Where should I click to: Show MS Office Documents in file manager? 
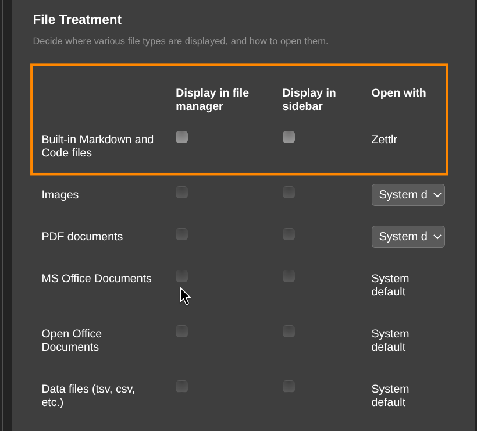pos(182,276)
